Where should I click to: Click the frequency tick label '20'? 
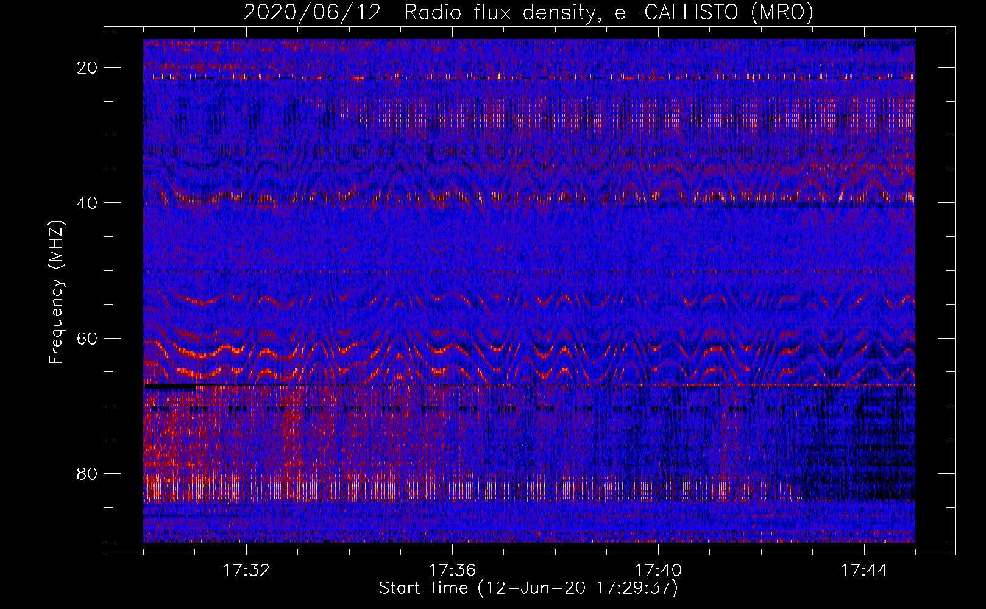88,68
